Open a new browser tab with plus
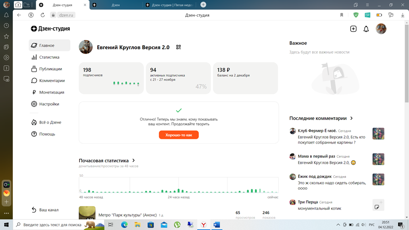This screenshot has height=230, width=409. 203,5
